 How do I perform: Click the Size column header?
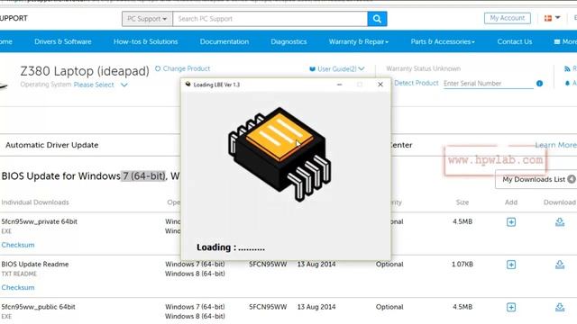coord(463,202)
